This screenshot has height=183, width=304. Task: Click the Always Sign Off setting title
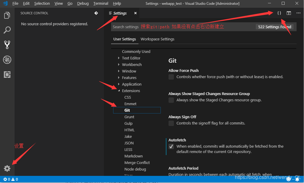tap(182, 117)
